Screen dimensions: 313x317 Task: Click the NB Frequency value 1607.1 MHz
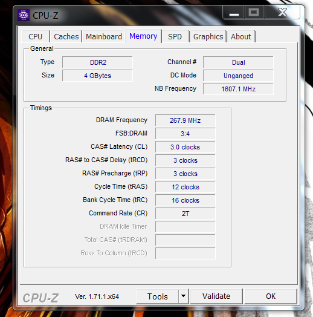click(x=238, y=89)
